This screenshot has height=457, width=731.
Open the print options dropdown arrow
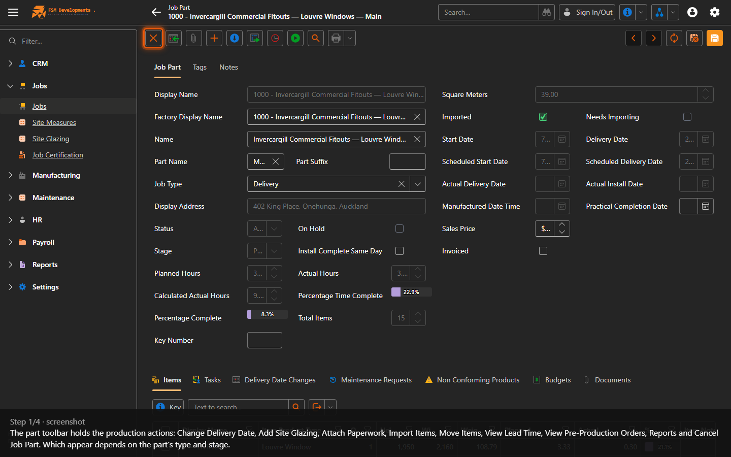[350, 38]
